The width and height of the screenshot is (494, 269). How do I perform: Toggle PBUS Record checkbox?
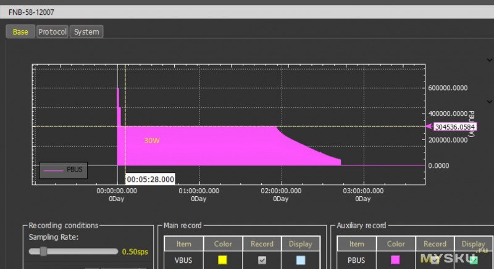tap(435, 260)
